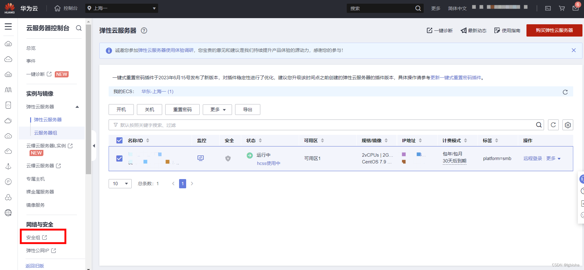This screenshot has height=270, width=584.
Task: Collapse the 弹性云服务器 sidebar group
Action: 77,107
